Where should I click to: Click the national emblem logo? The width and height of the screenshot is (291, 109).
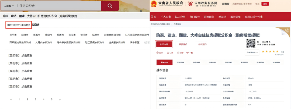pos(154,4)
